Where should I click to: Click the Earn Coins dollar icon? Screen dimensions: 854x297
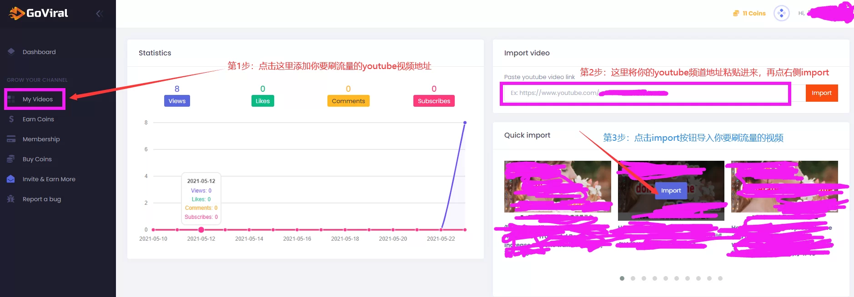[x=11, y=119]
